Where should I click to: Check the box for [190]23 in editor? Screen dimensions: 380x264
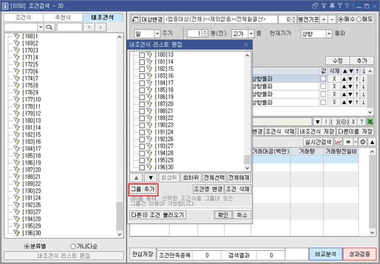tap(142, 125)
